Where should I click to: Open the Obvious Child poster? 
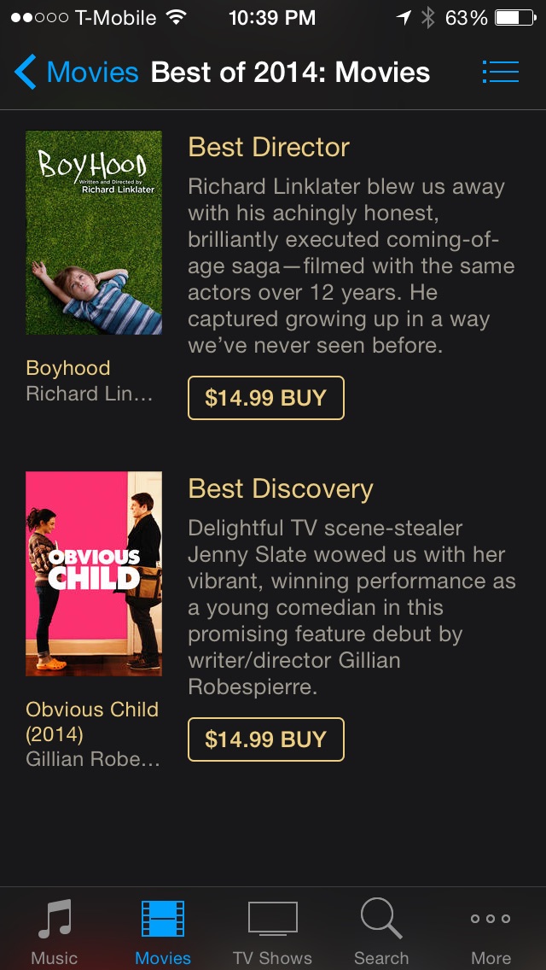pyautogui.click(x=94, y=574)
